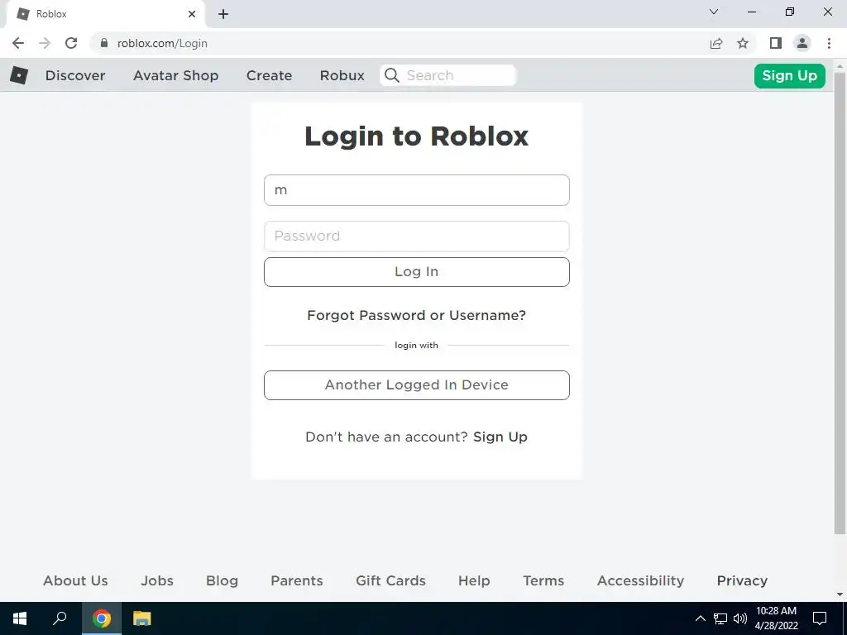
Task: Open the Gift Cards footer link
Action: click(390, 580)
